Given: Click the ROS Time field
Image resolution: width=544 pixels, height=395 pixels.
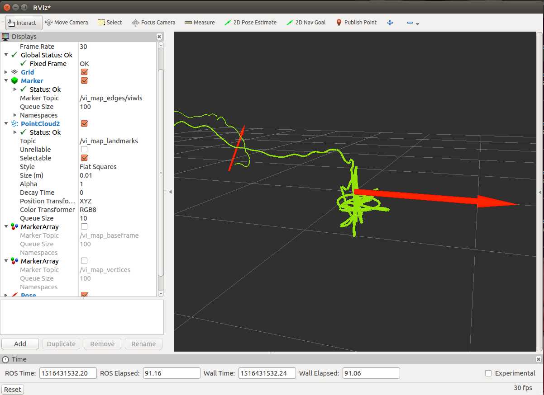Looking at the screenshot, I should (68, 373).
